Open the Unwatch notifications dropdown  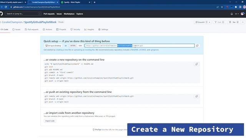[203, 22]
